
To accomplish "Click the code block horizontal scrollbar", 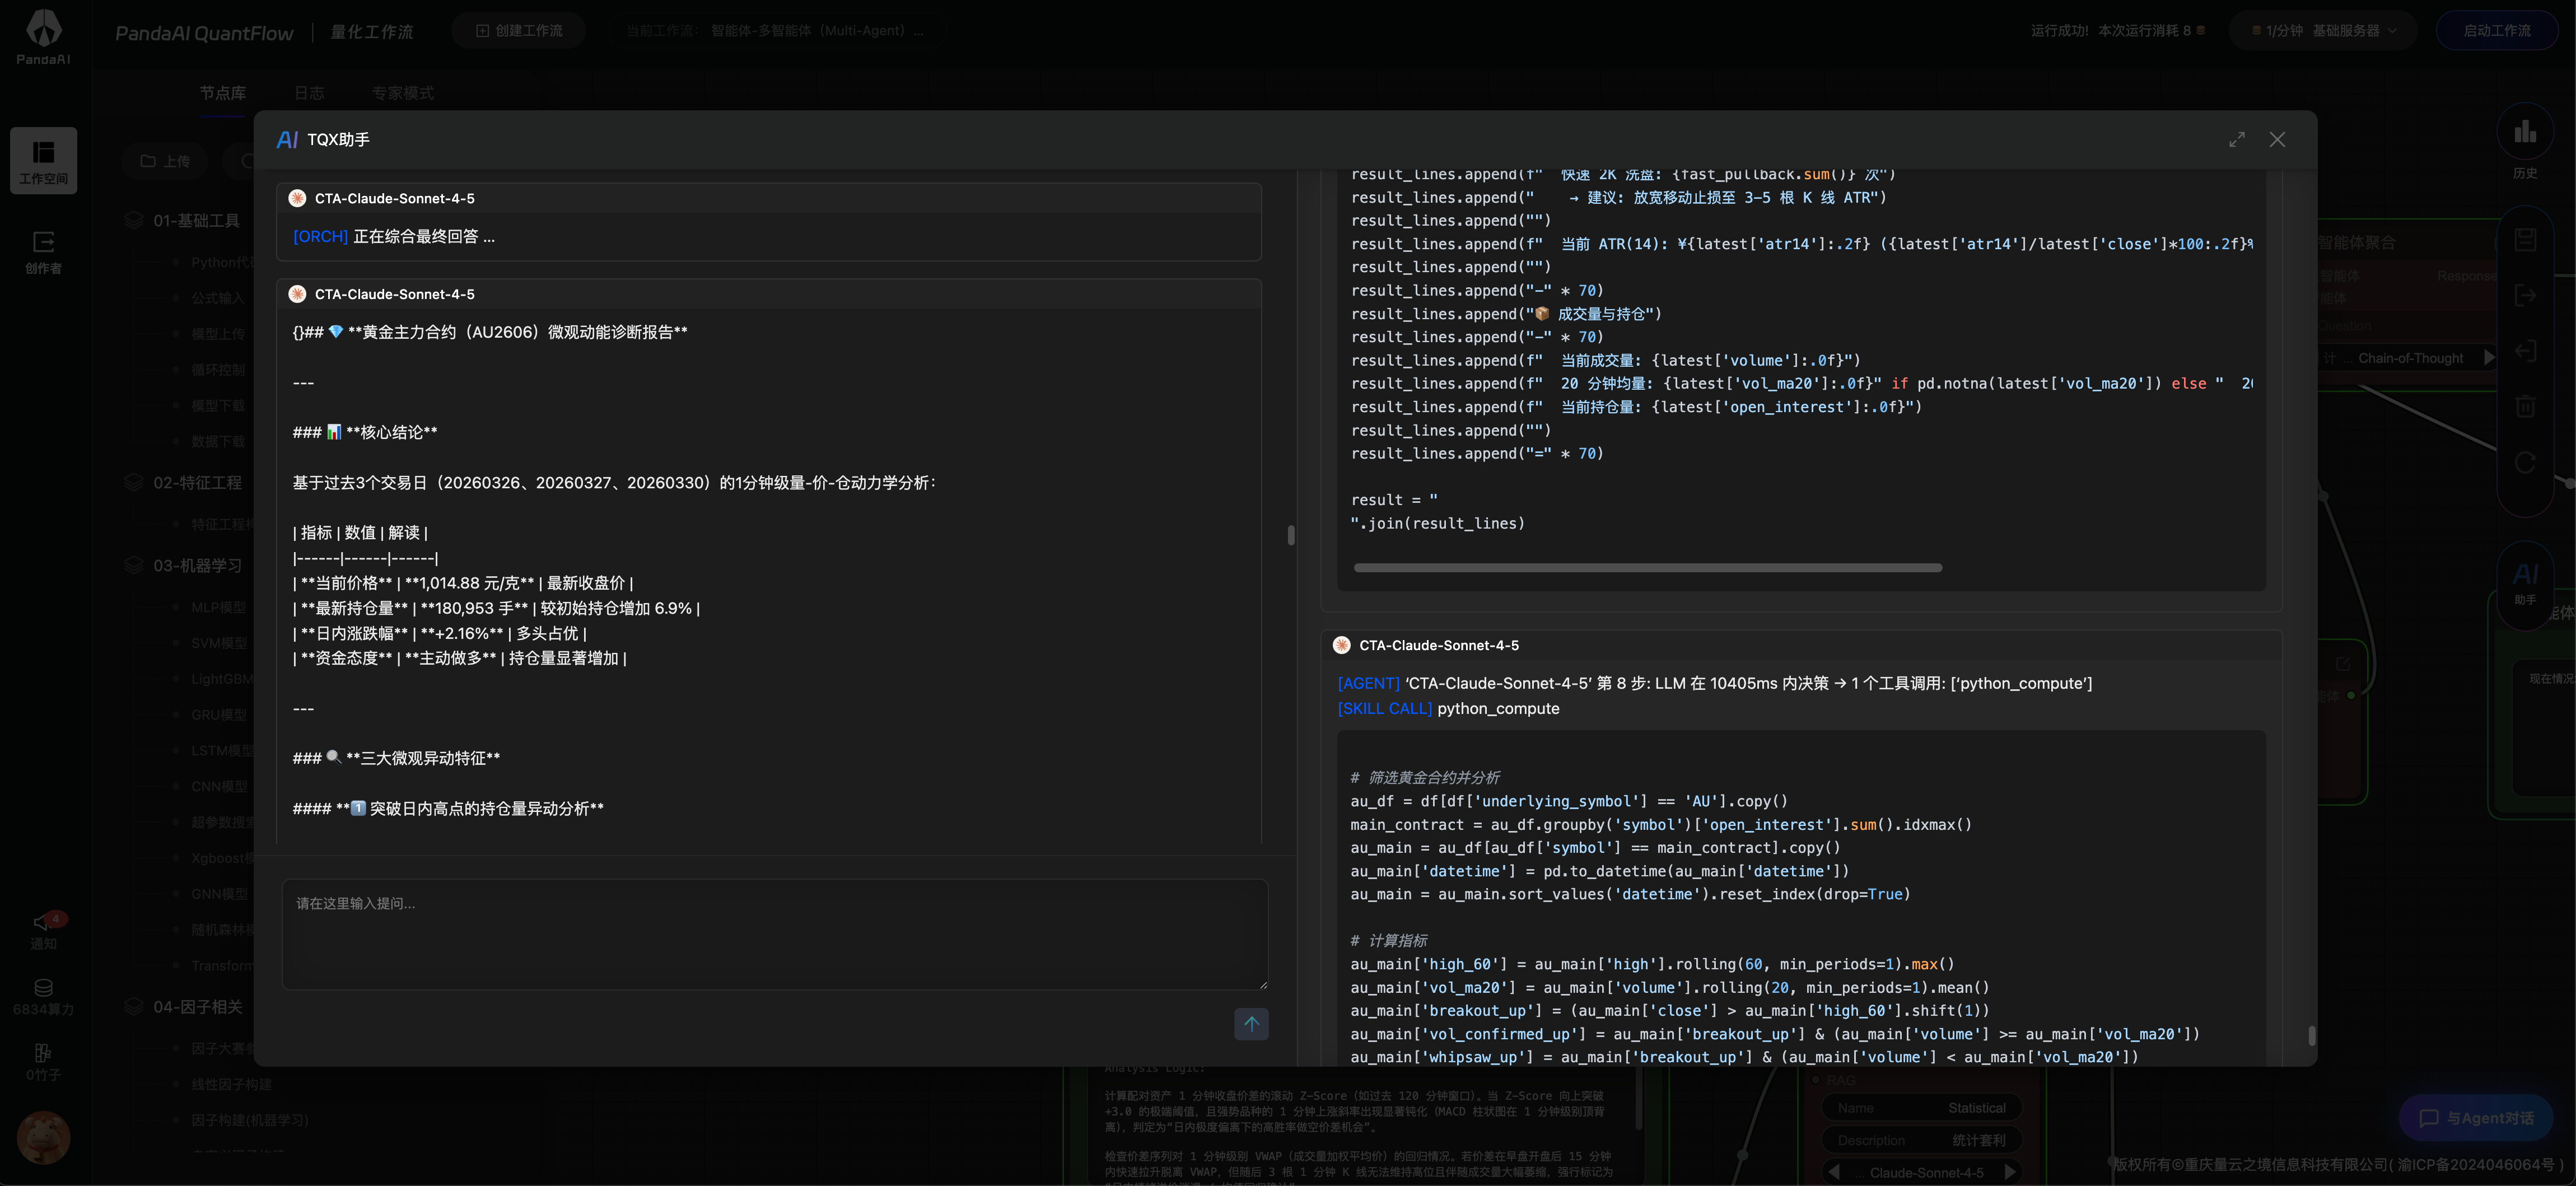I will point(1647,568).
